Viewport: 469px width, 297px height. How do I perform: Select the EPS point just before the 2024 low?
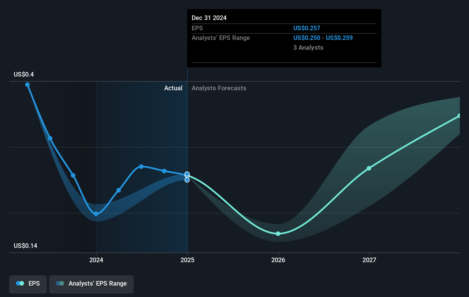pos(73,175)
